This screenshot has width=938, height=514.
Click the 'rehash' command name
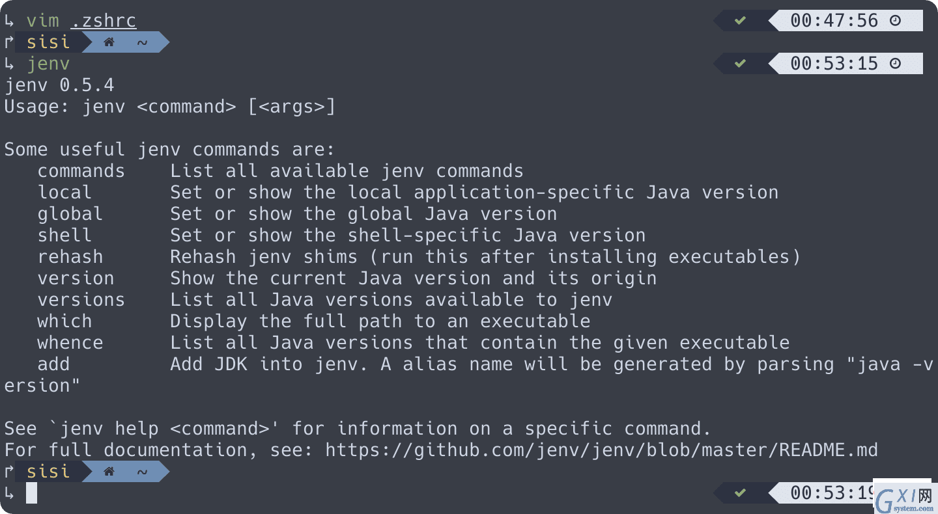[x=70, y=256]
